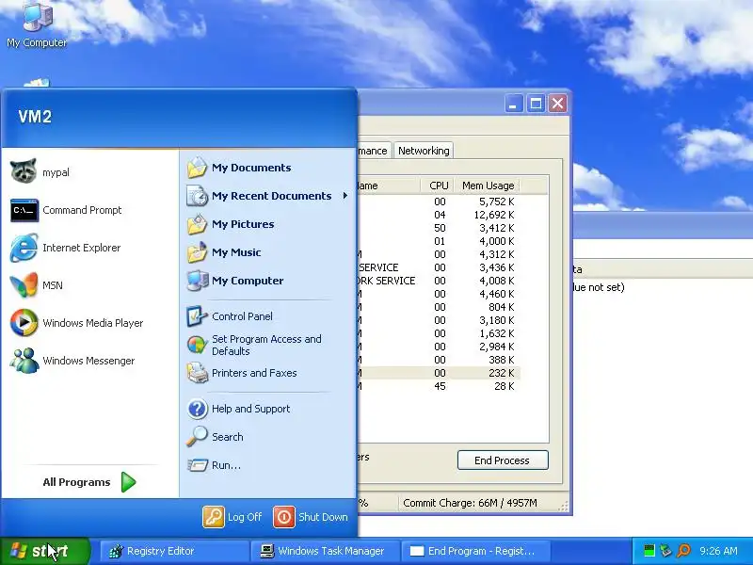Launch Command Prompt from the icon
753x565 pixels.
pos(24,210)
